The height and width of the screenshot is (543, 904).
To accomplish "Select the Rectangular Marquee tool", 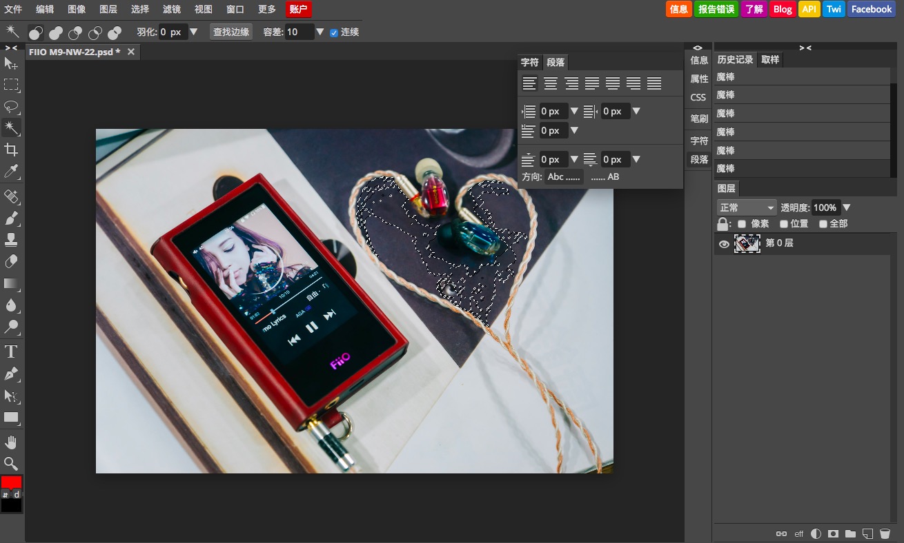I will coord(11,85).
